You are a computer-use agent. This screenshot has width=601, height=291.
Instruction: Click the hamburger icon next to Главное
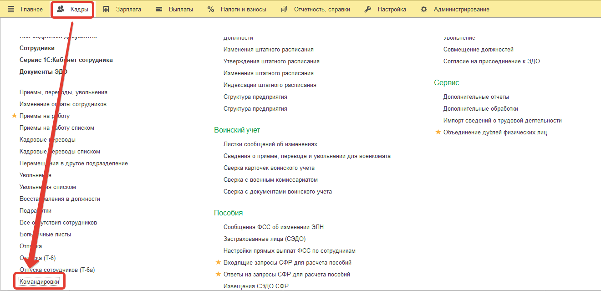click(11, 9)
